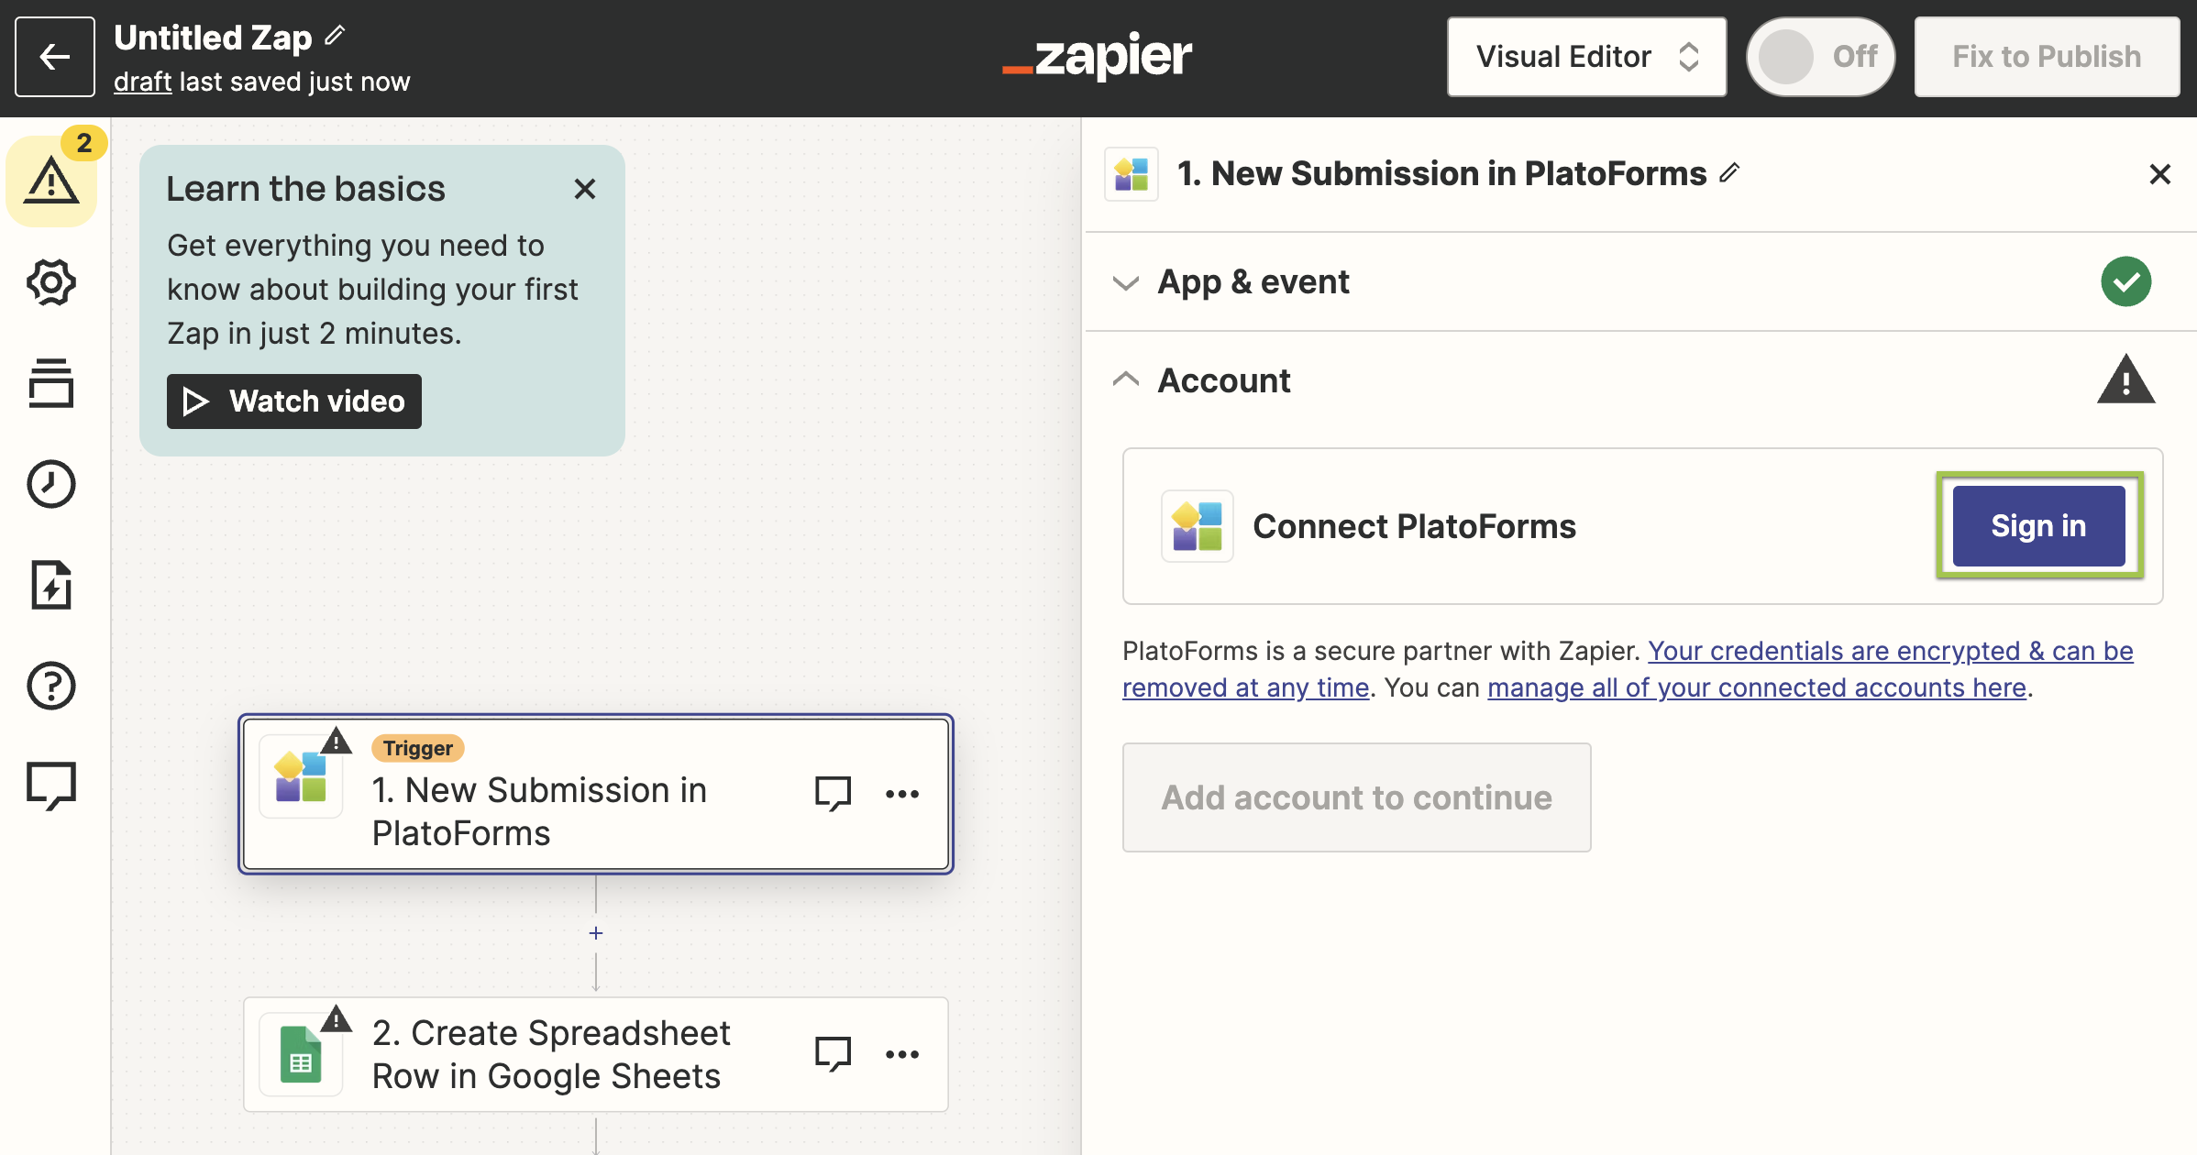Screen dimensions: 2197x1155
Task: Edit the Untitled Zap name pencil
Action: (x=336, y=36)
